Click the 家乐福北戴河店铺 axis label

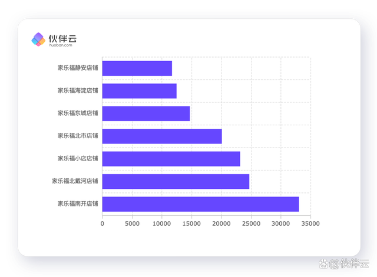(x=75, y=181)
